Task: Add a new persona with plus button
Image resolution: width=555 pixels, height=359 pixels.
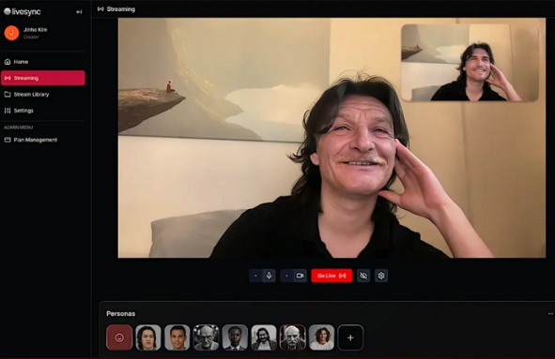Action: tap(350, 337)
